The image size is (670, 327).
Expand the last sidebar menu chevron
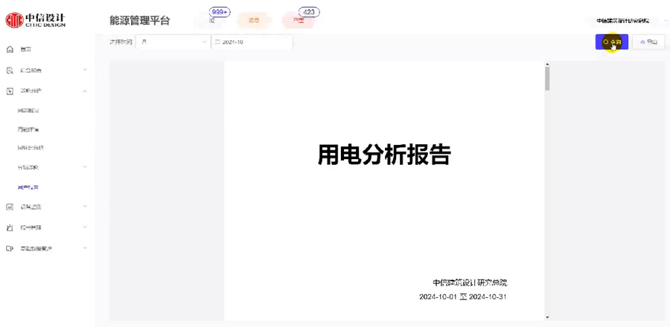pyautogui.click(x=85, y=248)
